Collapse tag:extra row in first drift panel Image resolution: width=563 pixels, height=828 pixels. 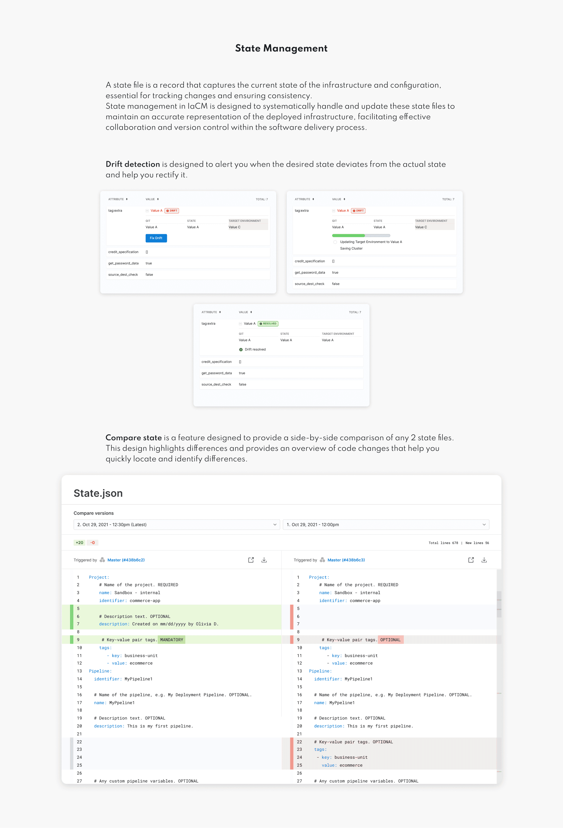tap(147, 211)
